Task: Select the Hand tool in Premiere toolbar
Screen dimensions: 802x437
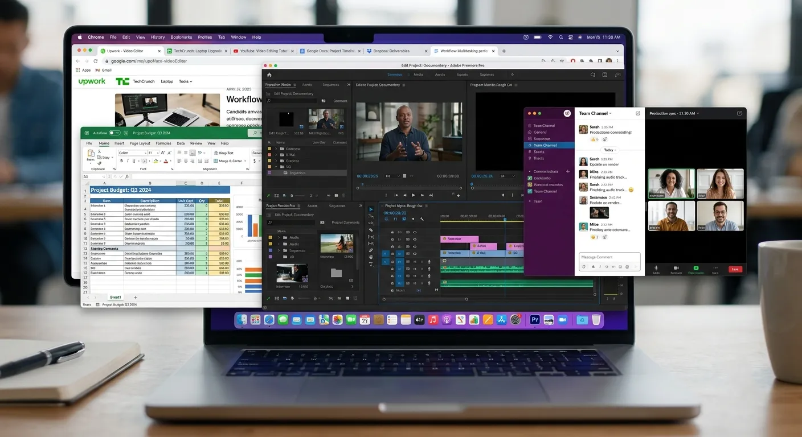Action: (371, 257)
